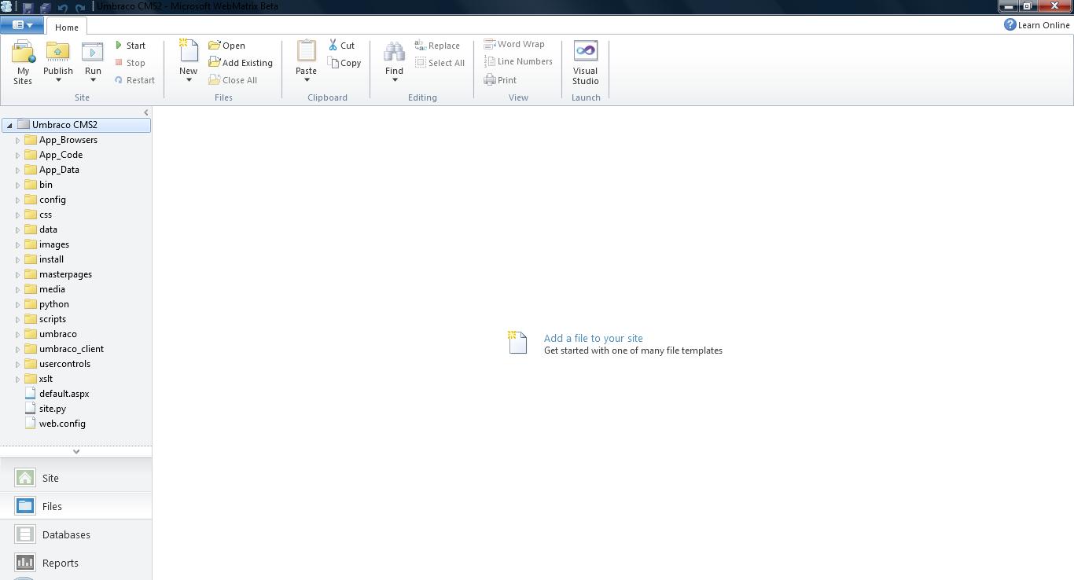
Task: Select the images folder
Action: click(x=54, y=244)
